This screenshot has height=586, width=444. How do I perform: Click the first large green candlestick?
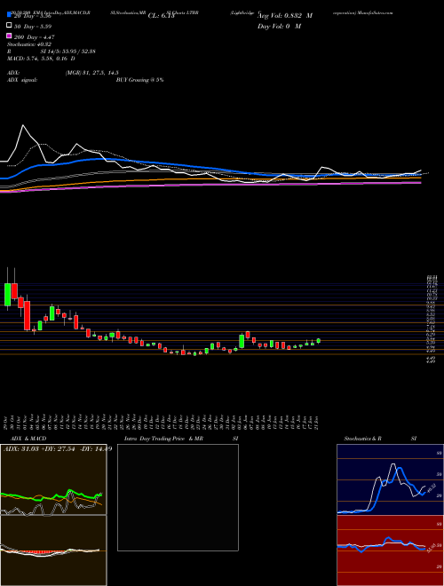[x=7, y=295]
